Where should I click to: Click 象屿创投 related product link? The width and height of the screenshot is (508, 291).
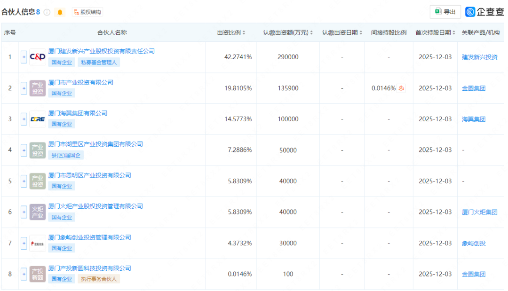pyautogui.click(x=474, y=243)
